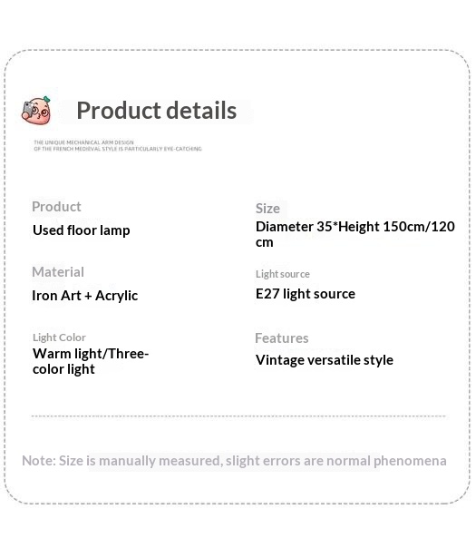Click the Light Color label
The height and width of the screenshot is (538, 476).
pos(59,337)
